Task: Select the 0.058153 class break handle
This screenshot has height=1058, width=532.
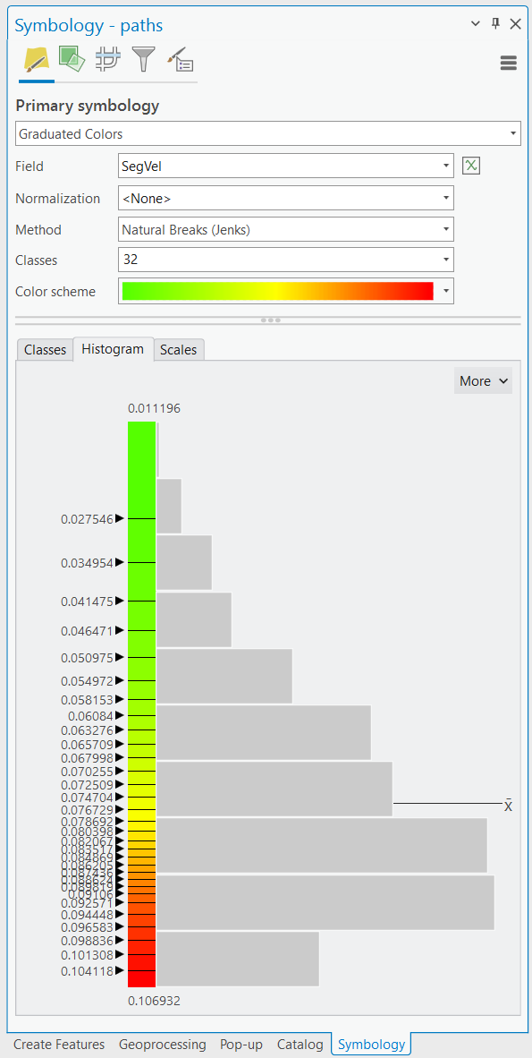Action: (120, 699)
